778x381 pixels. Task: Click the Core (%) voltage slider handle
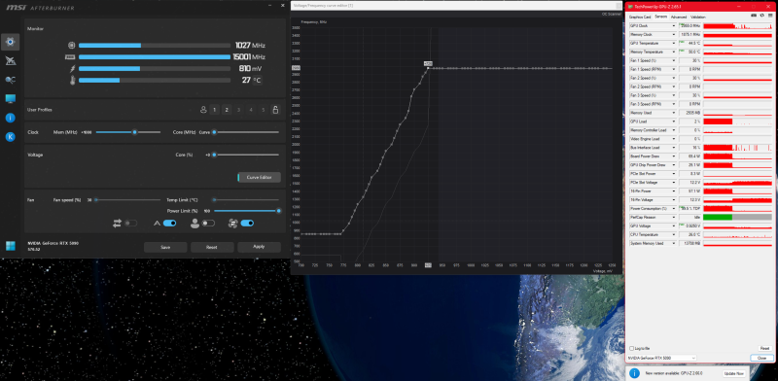pyautogui.click(x=214, y=155)
